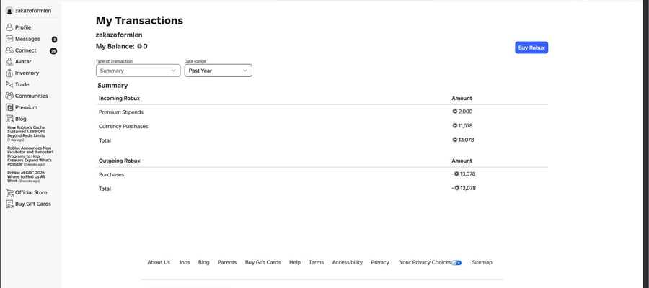The height and width of the screenshot is (288, 649).
Task: Open the Date Range Past Year dropdown
Action: click(x=218, y=71)
